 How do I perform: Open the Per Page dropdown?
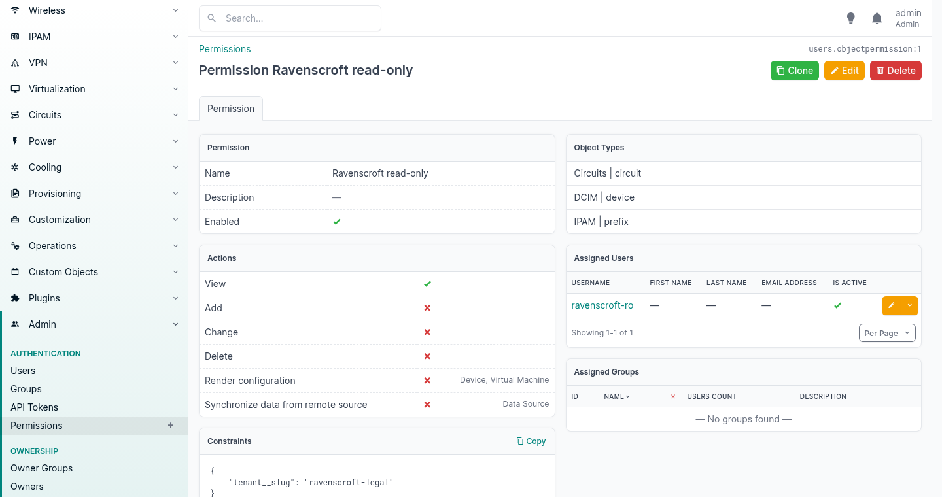[887, 333]
